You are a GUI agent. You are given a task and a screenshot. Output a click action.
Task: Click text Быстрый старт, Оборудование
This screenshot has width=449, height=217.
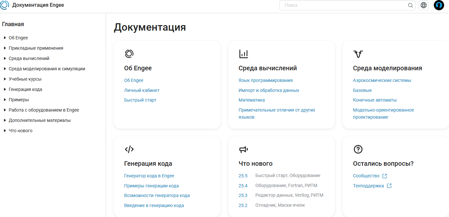point(288,175)
